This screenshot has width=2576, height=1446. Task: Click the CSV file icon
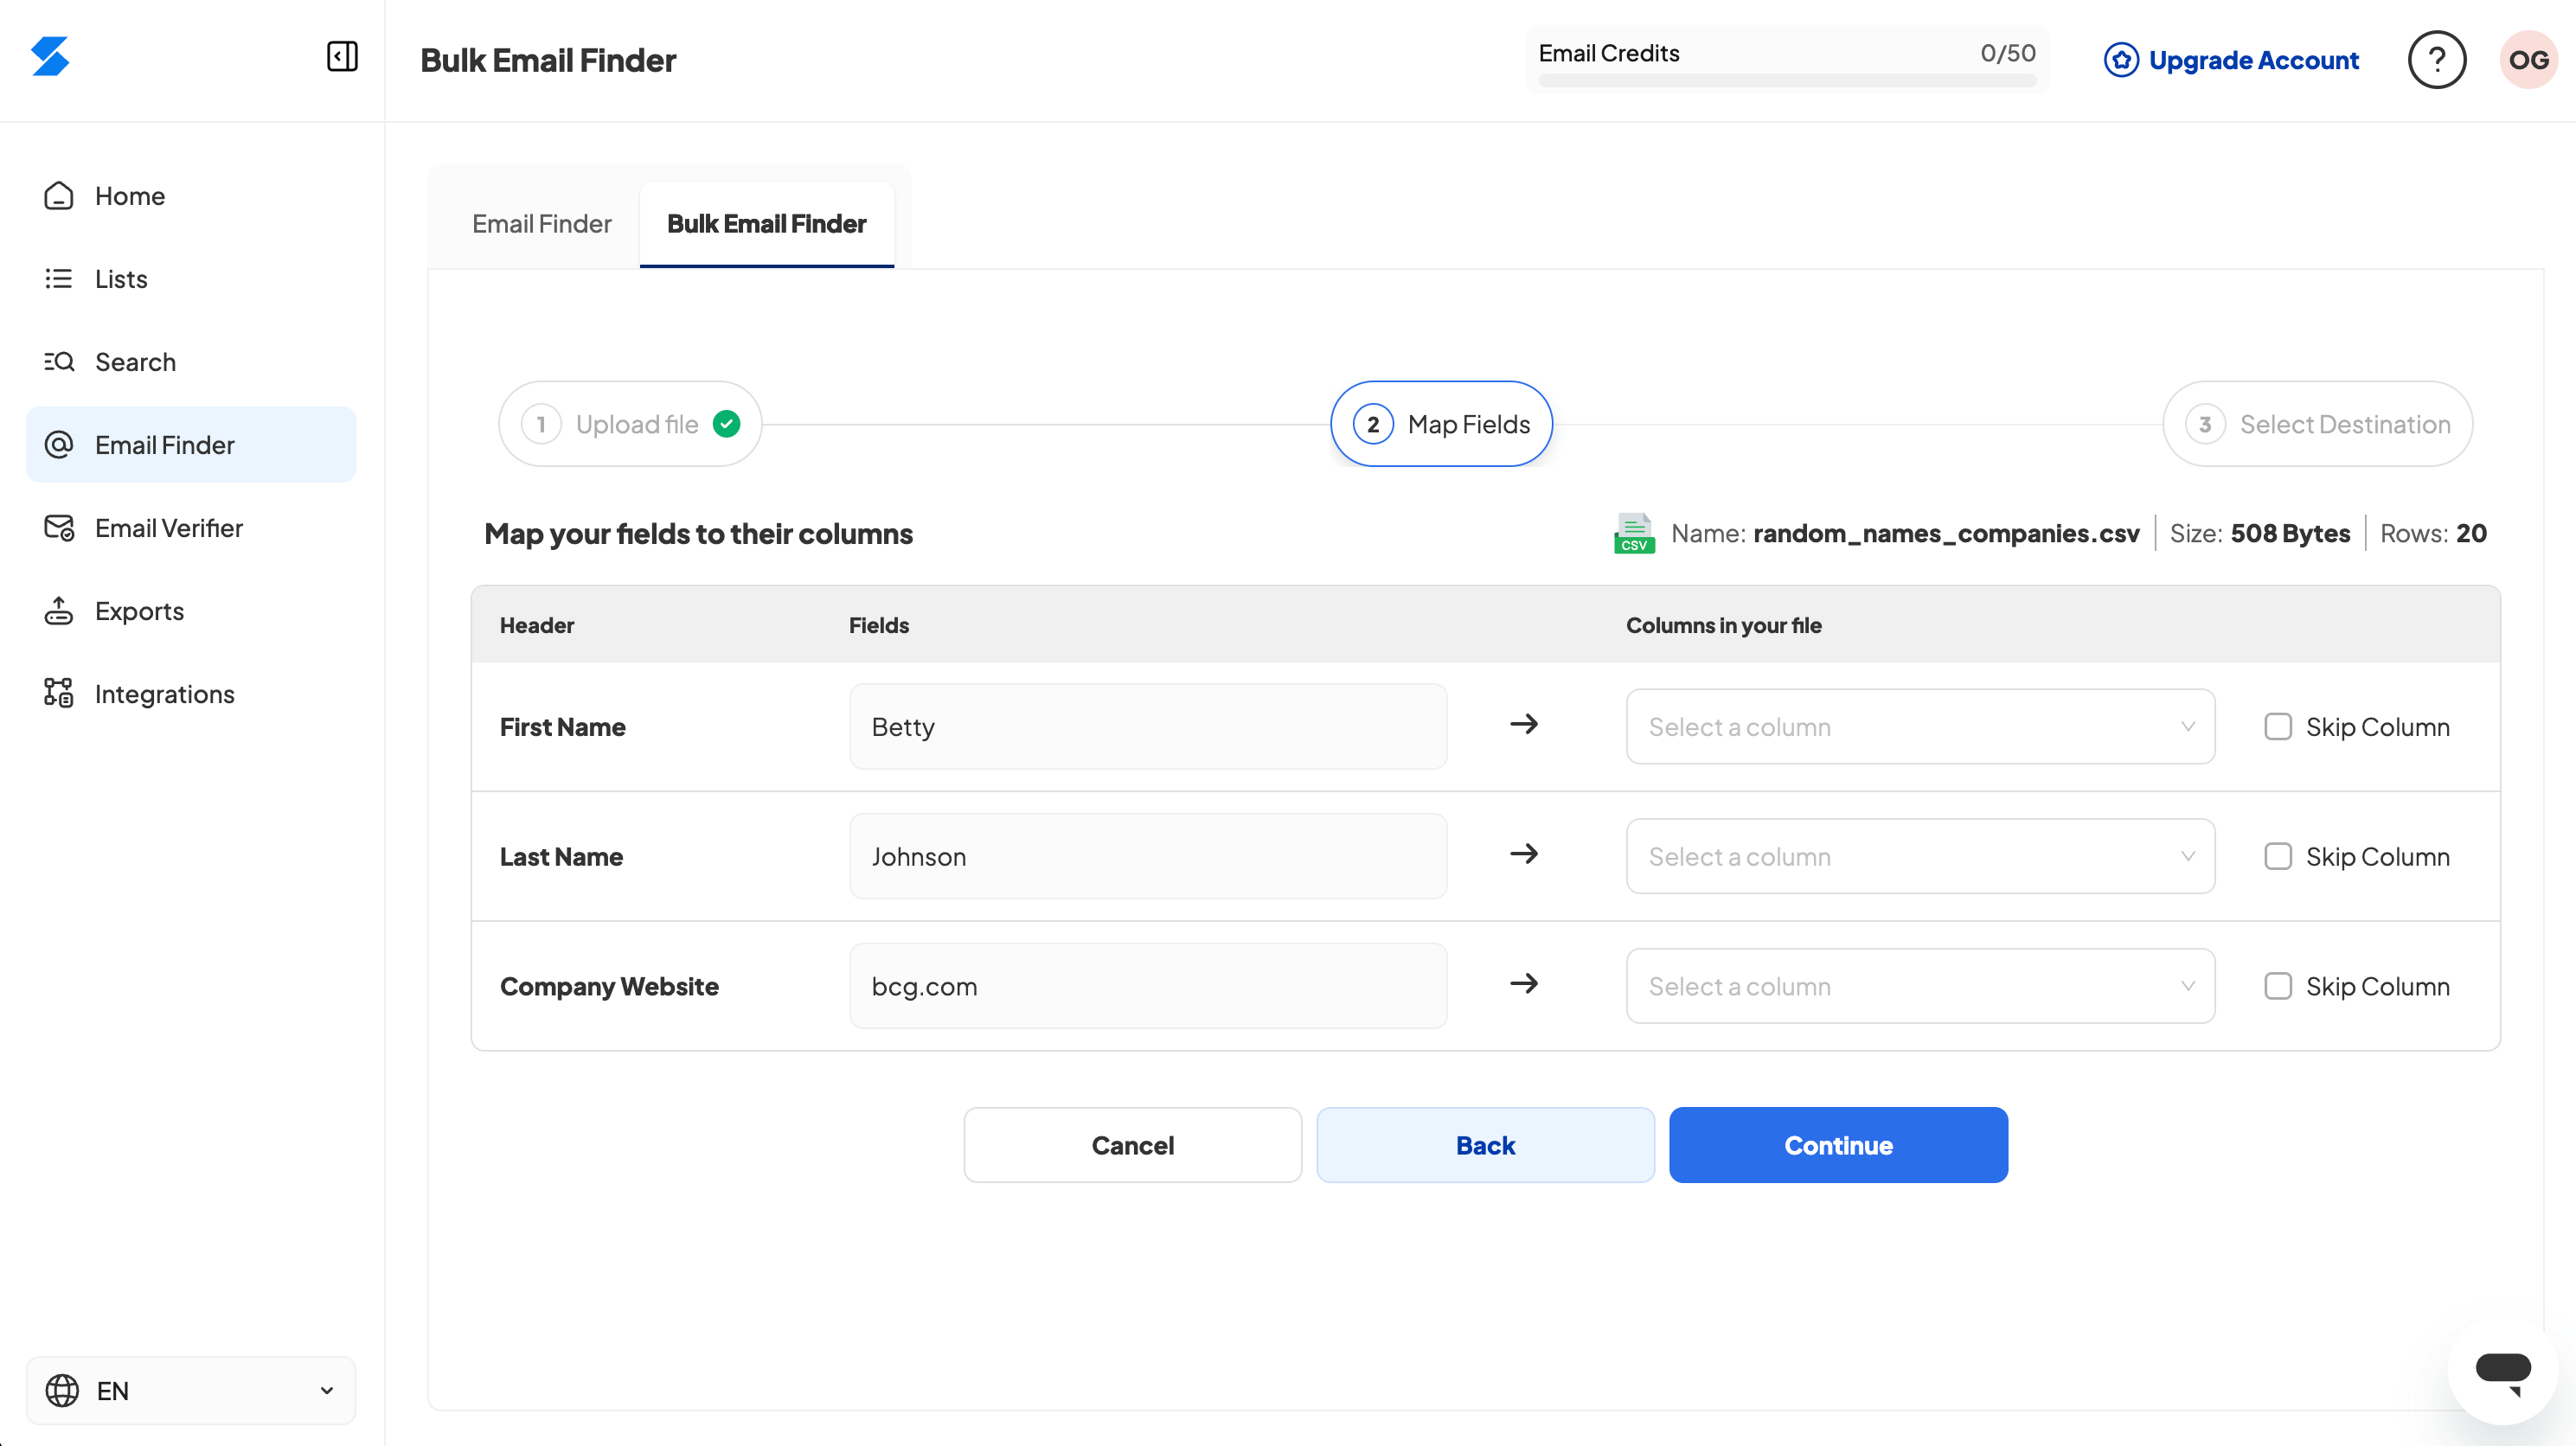1633,533
